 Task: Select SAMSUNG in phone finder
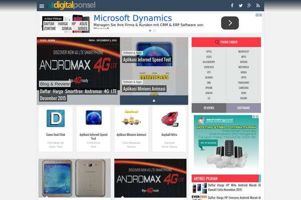point(244,88)
